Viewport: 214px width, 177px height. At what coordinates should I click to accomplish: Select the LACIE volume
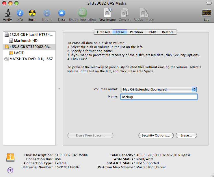pos(29,53)
